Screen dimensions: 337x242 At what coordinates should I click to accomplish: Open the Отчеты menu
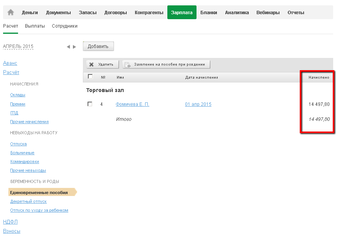(296, 12)
